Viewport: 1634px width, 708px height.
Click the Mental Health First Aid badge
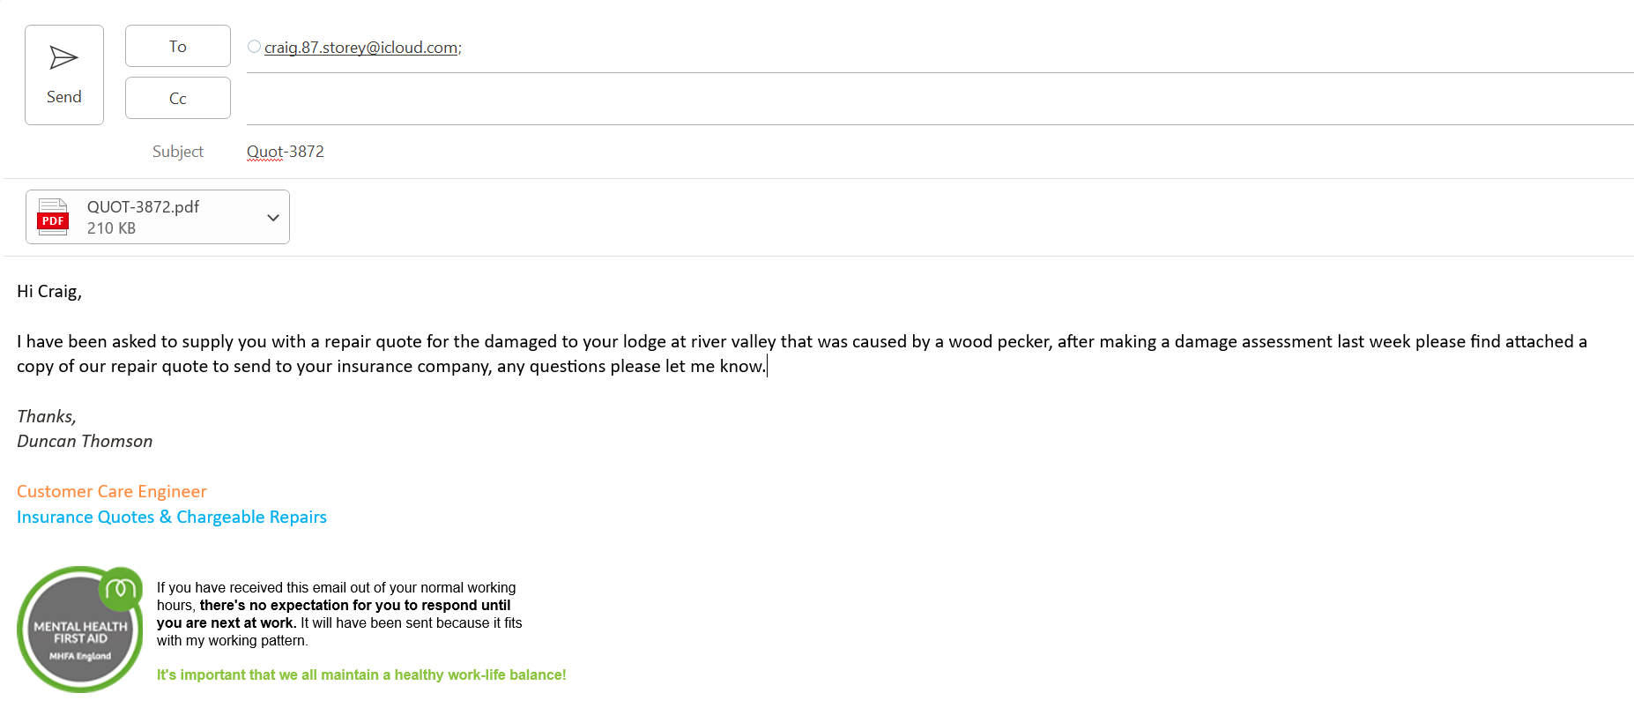[x=79, y=630]
